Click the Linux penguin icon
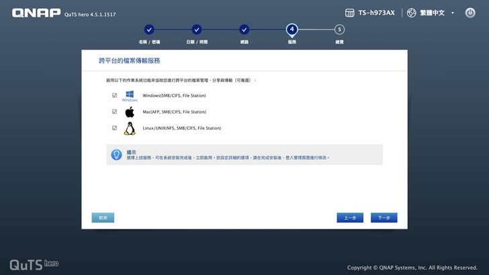 click(x=130, y=128)
